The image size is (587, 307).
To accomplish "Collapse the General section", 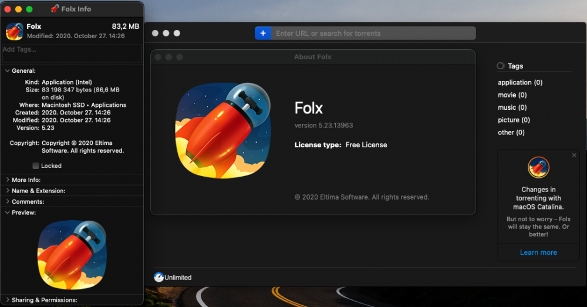I will pos(7,70).
